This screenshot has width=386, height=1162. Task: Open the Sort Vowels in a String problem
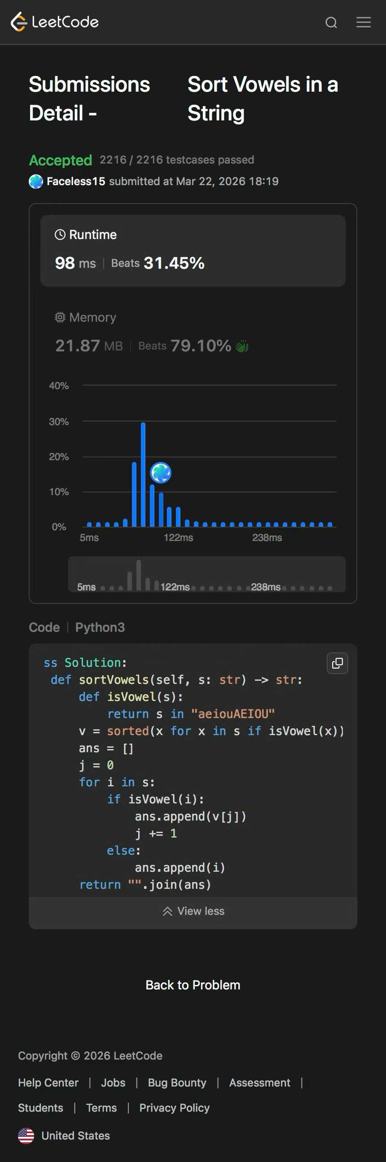(x=262, y=98)
